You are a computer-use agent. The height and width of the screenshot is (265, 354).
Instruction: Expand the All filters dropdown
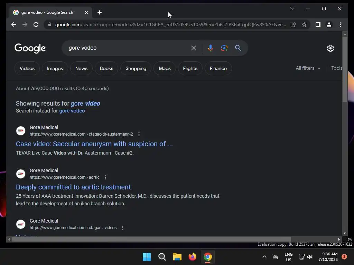click(x=308, y=68)
